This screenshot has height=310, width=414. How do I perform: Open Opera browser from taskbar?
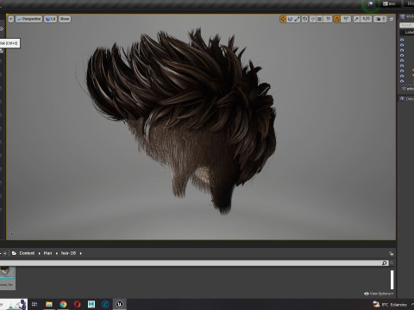[x=77, y=304]
